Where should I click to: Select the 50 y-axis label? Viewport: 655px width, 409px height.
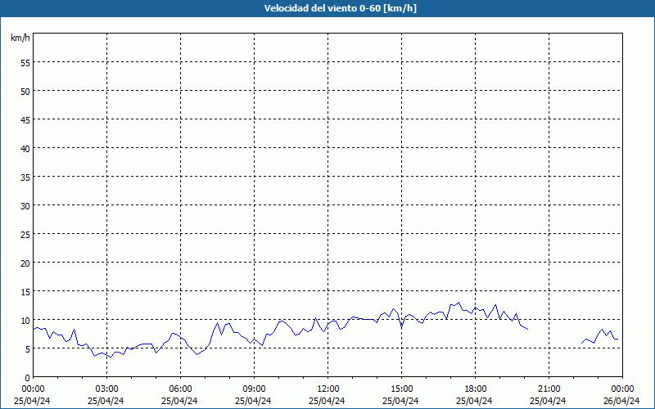[25, 92]
